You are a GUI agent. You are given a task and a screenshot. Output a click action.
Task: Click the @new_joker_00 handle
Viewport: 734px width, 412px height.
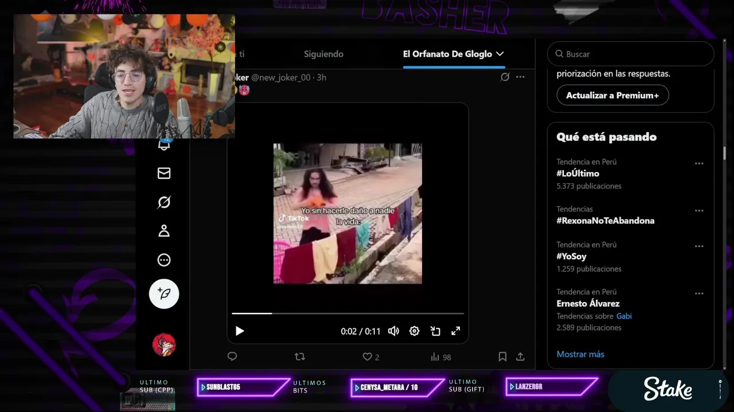[x=281, y=77]
